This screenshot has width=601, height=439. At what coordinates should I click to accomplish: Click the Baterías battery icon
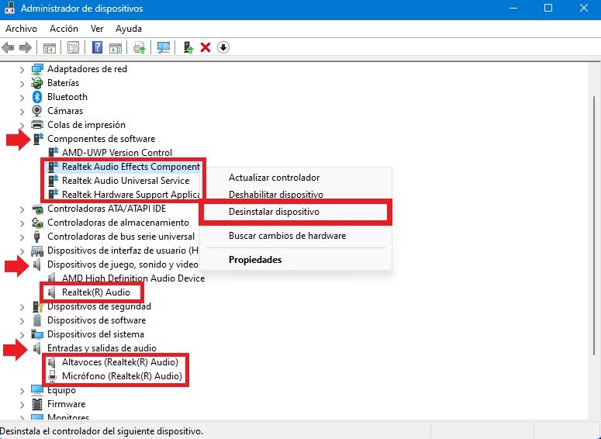point(36,83)
